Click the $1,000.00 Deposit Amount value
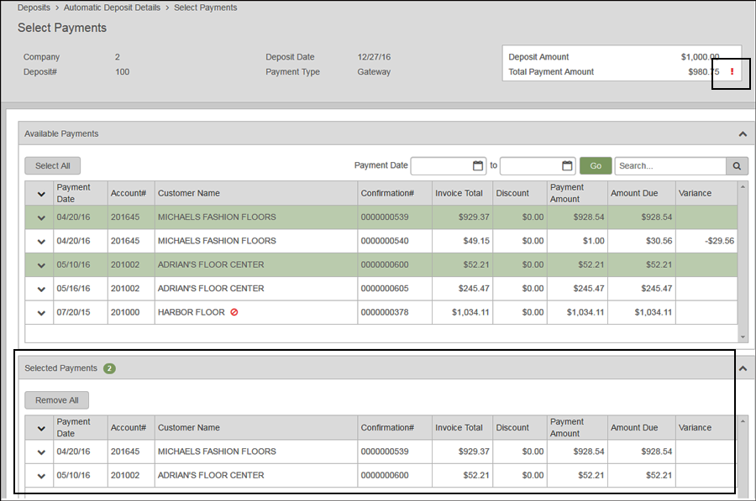The height and width of the screenshot is (501, 756). tap(700, 57)
